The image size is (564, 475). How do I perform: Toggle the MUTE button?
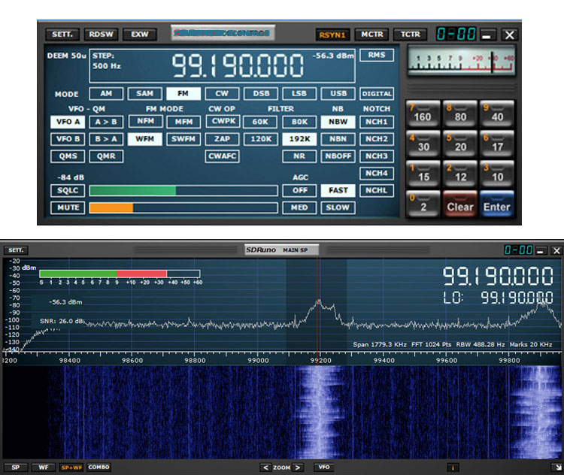coord(68,208)
